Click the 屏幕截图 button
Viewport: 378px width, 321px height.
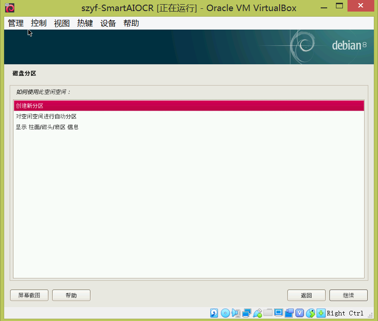coord(29,295)
